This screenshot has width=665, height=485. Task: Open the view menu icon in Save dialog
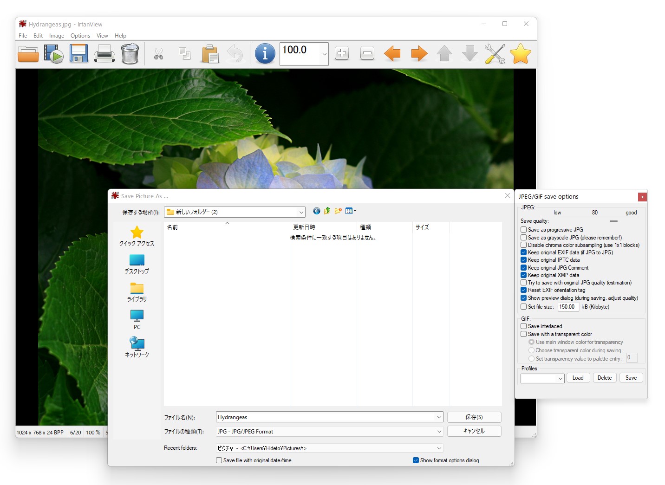(x=351, y=211)
